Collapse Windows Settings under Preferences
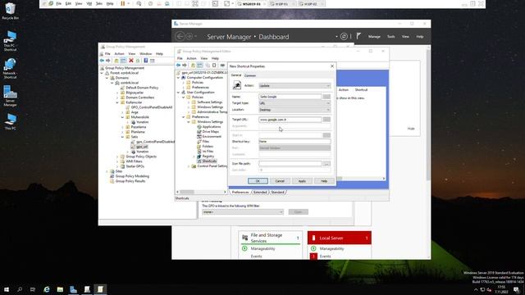The height and width of the screenshot is (295, 525). tap(189, 122)
